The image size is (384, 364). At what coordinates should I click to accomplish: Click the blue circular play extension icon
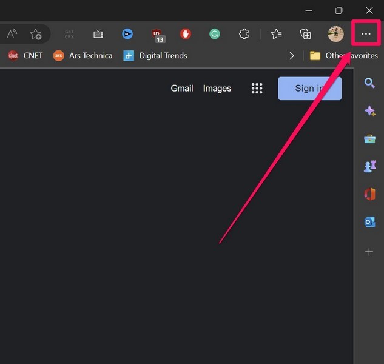click(127, 34)
